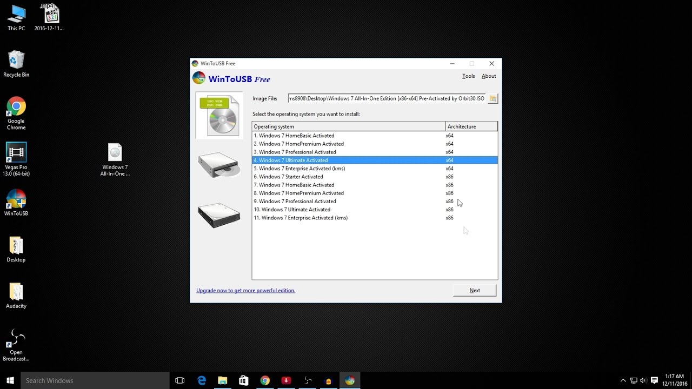Click the red download app taskbar icon

click(x=286, y=380)
